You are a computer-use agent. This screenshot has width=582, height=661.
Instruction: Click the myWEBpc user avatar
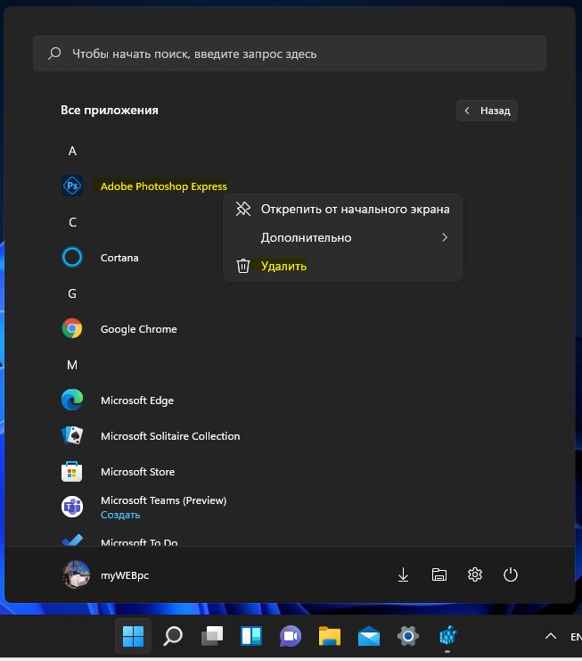76,574
